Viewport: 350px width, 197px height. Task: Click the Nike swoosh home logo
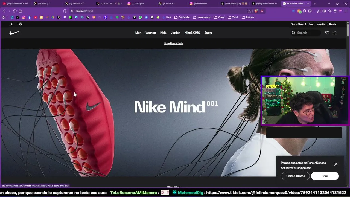[15, 33]
